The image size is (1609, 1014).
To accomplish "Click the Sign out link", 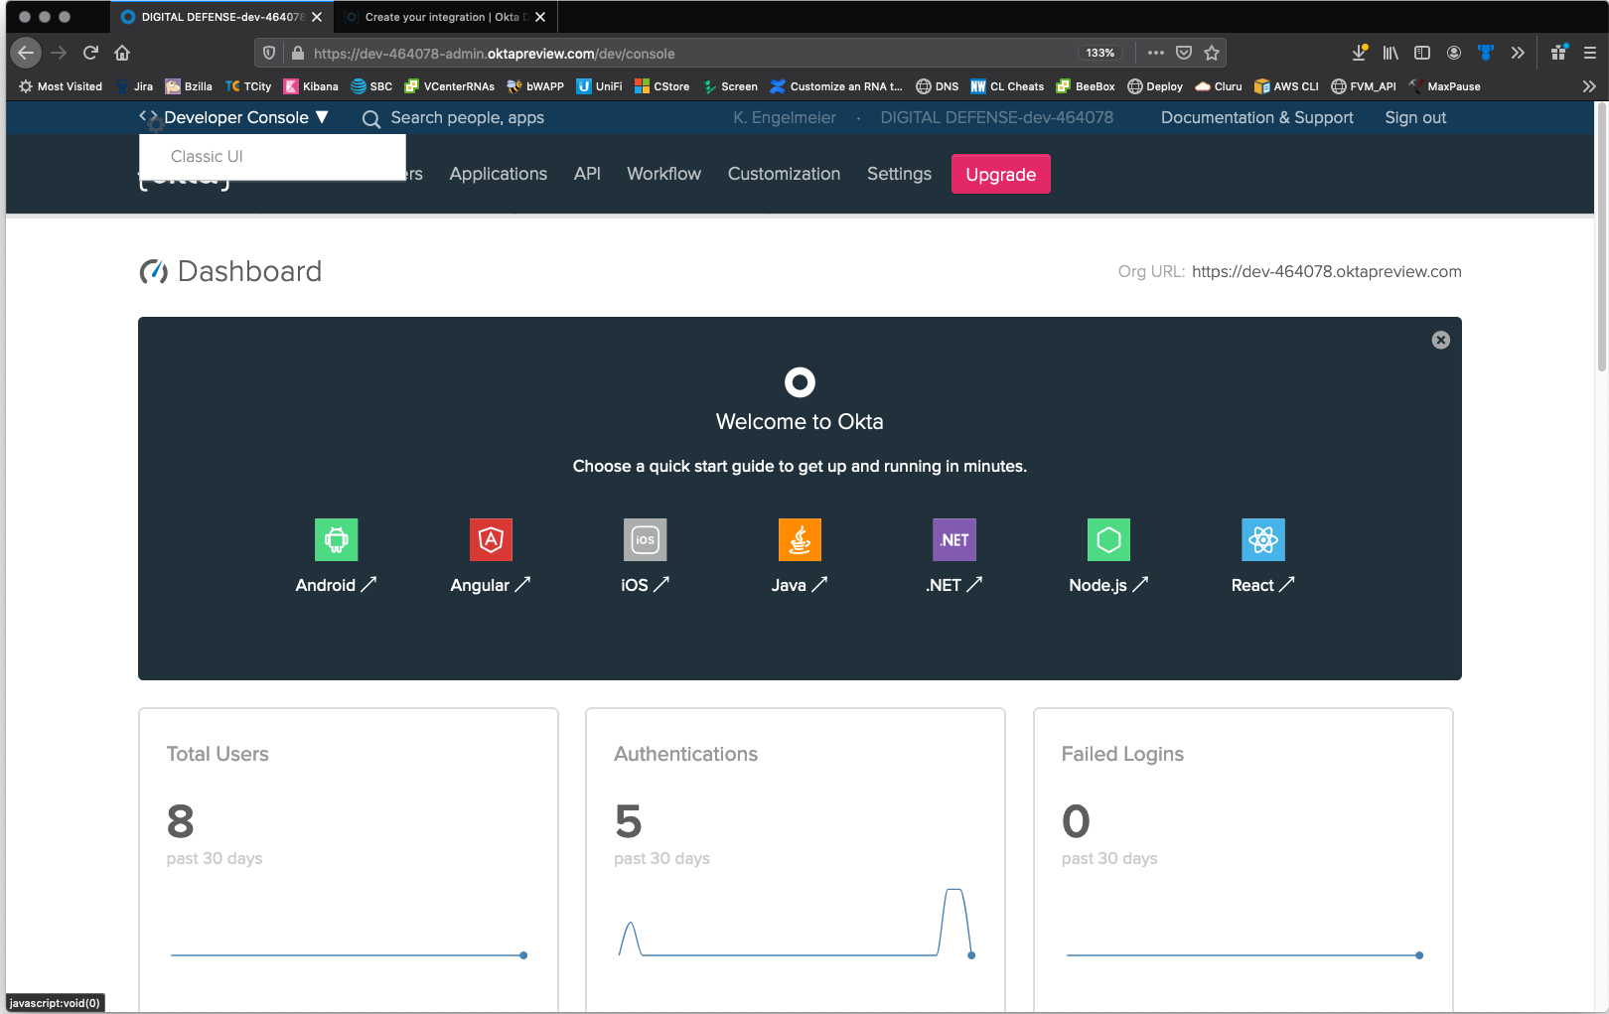I will click(1415, 117).
